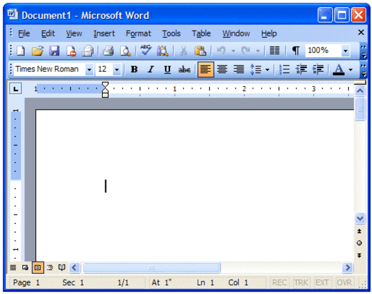This screenshot has width=372, height=294.
Task: Select Print Layout view button
Action: [38, 268]
